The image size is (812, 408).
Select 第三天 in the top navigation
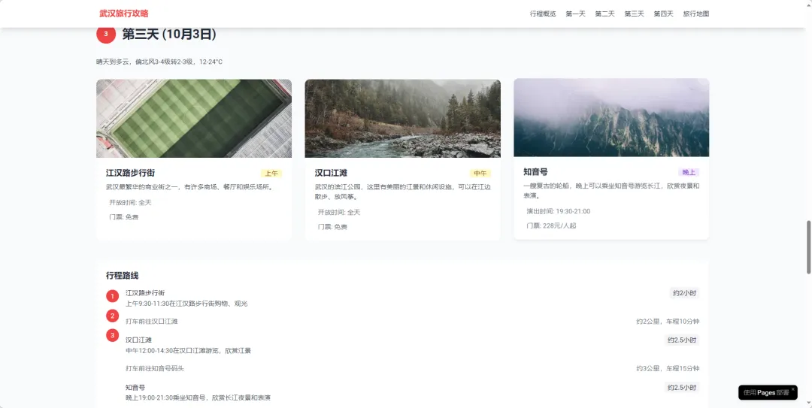(635, 14)
